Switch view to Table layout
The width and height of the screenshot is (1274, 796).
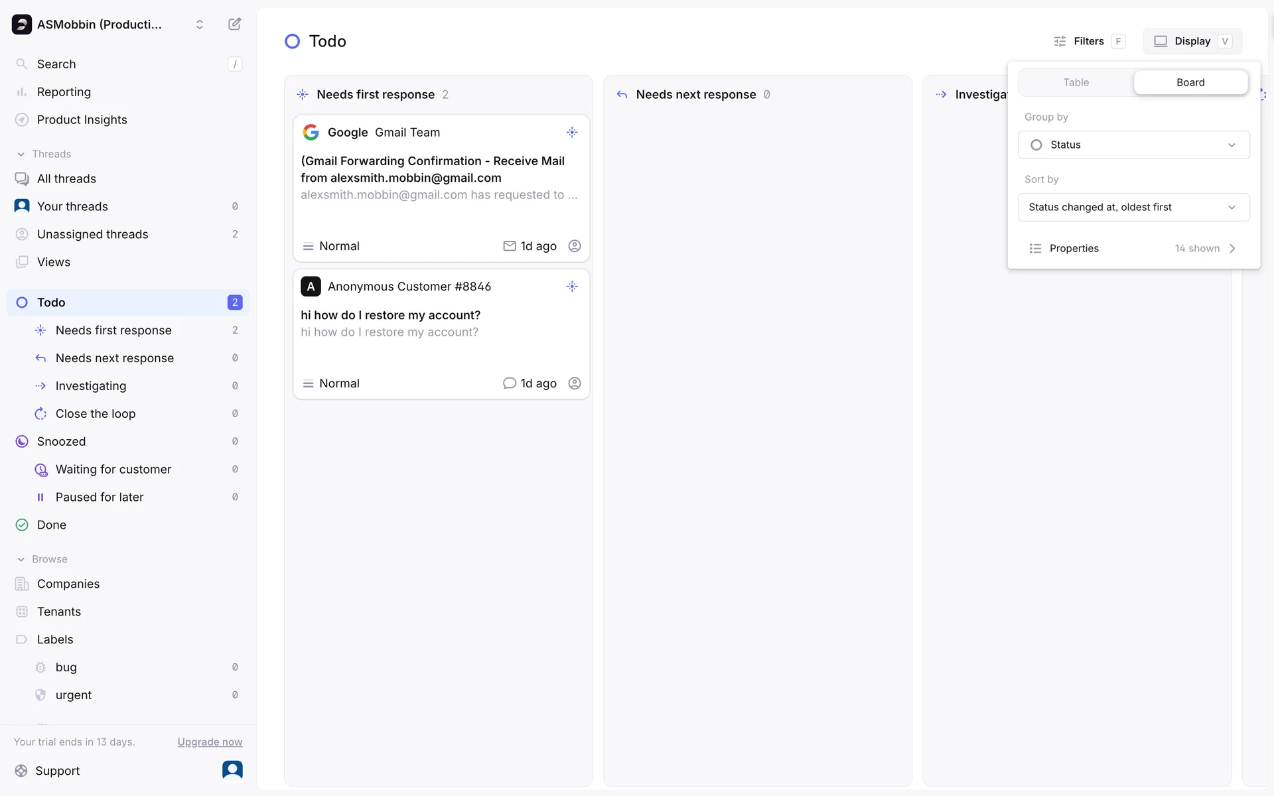coord(1076,83)
